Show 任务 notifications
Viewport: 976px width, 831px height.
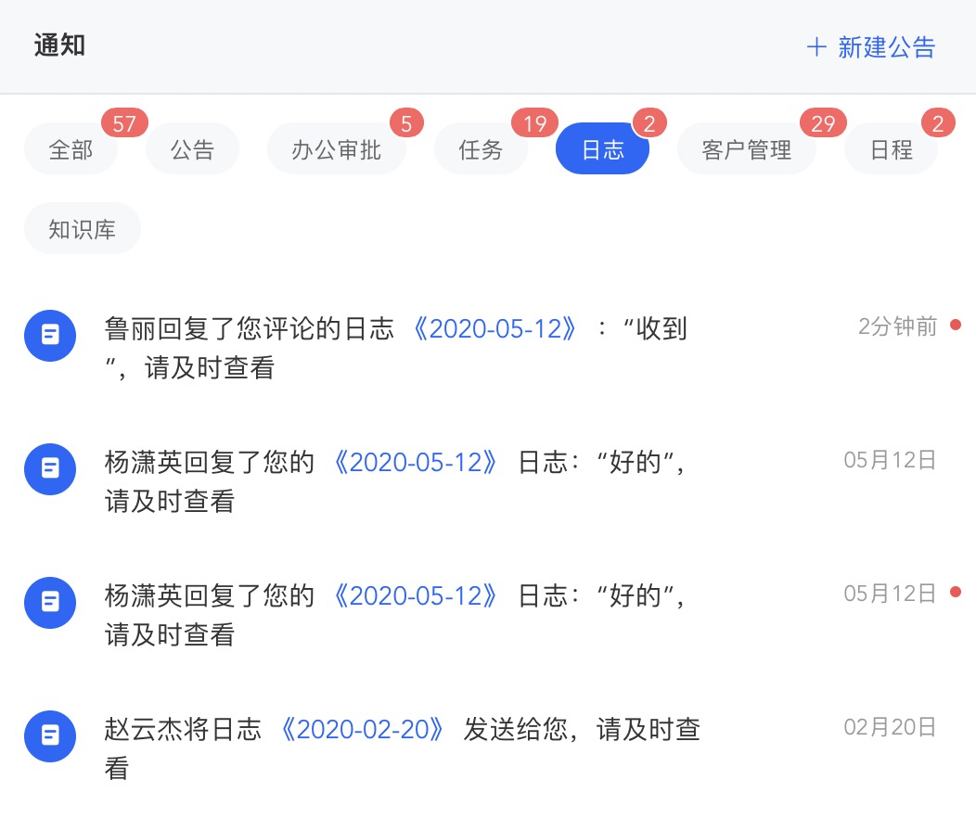click(x=481, y=149)
